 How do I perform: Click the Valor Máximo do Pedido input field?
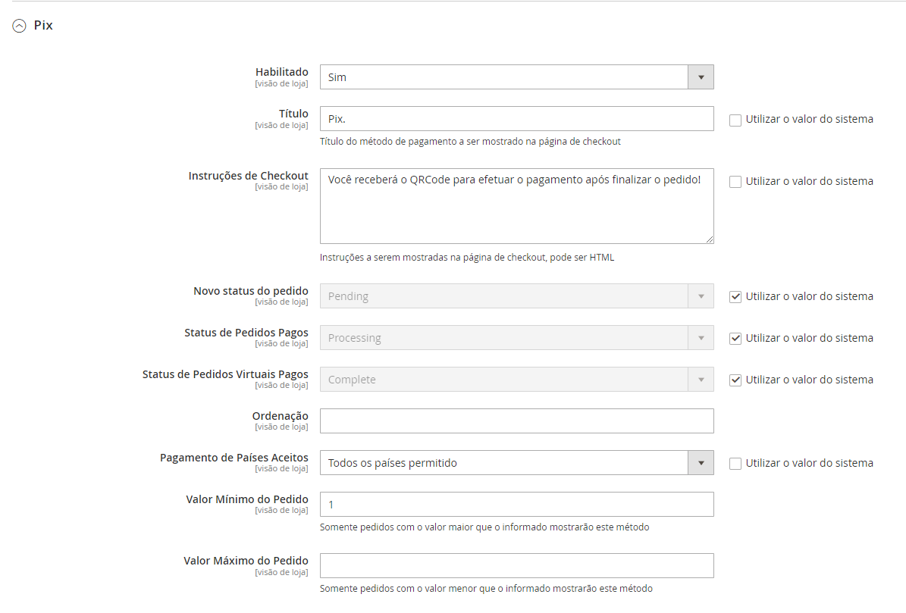(x=516, y=566)
